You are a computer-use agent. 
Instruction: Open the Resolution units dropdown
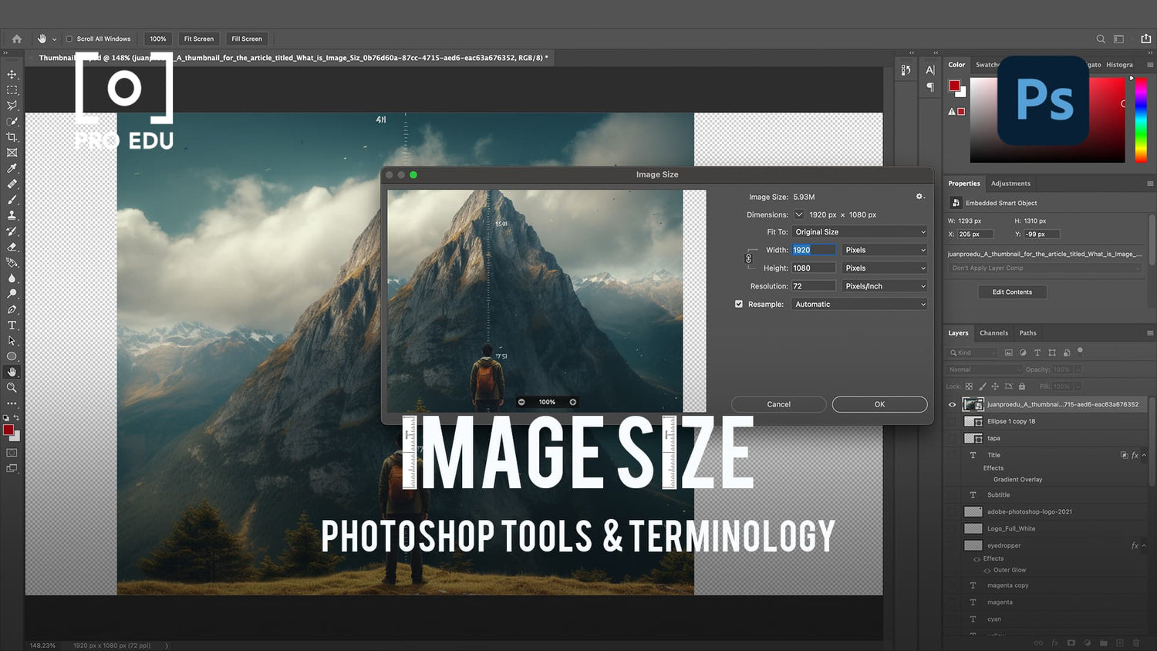pos(884,285)
